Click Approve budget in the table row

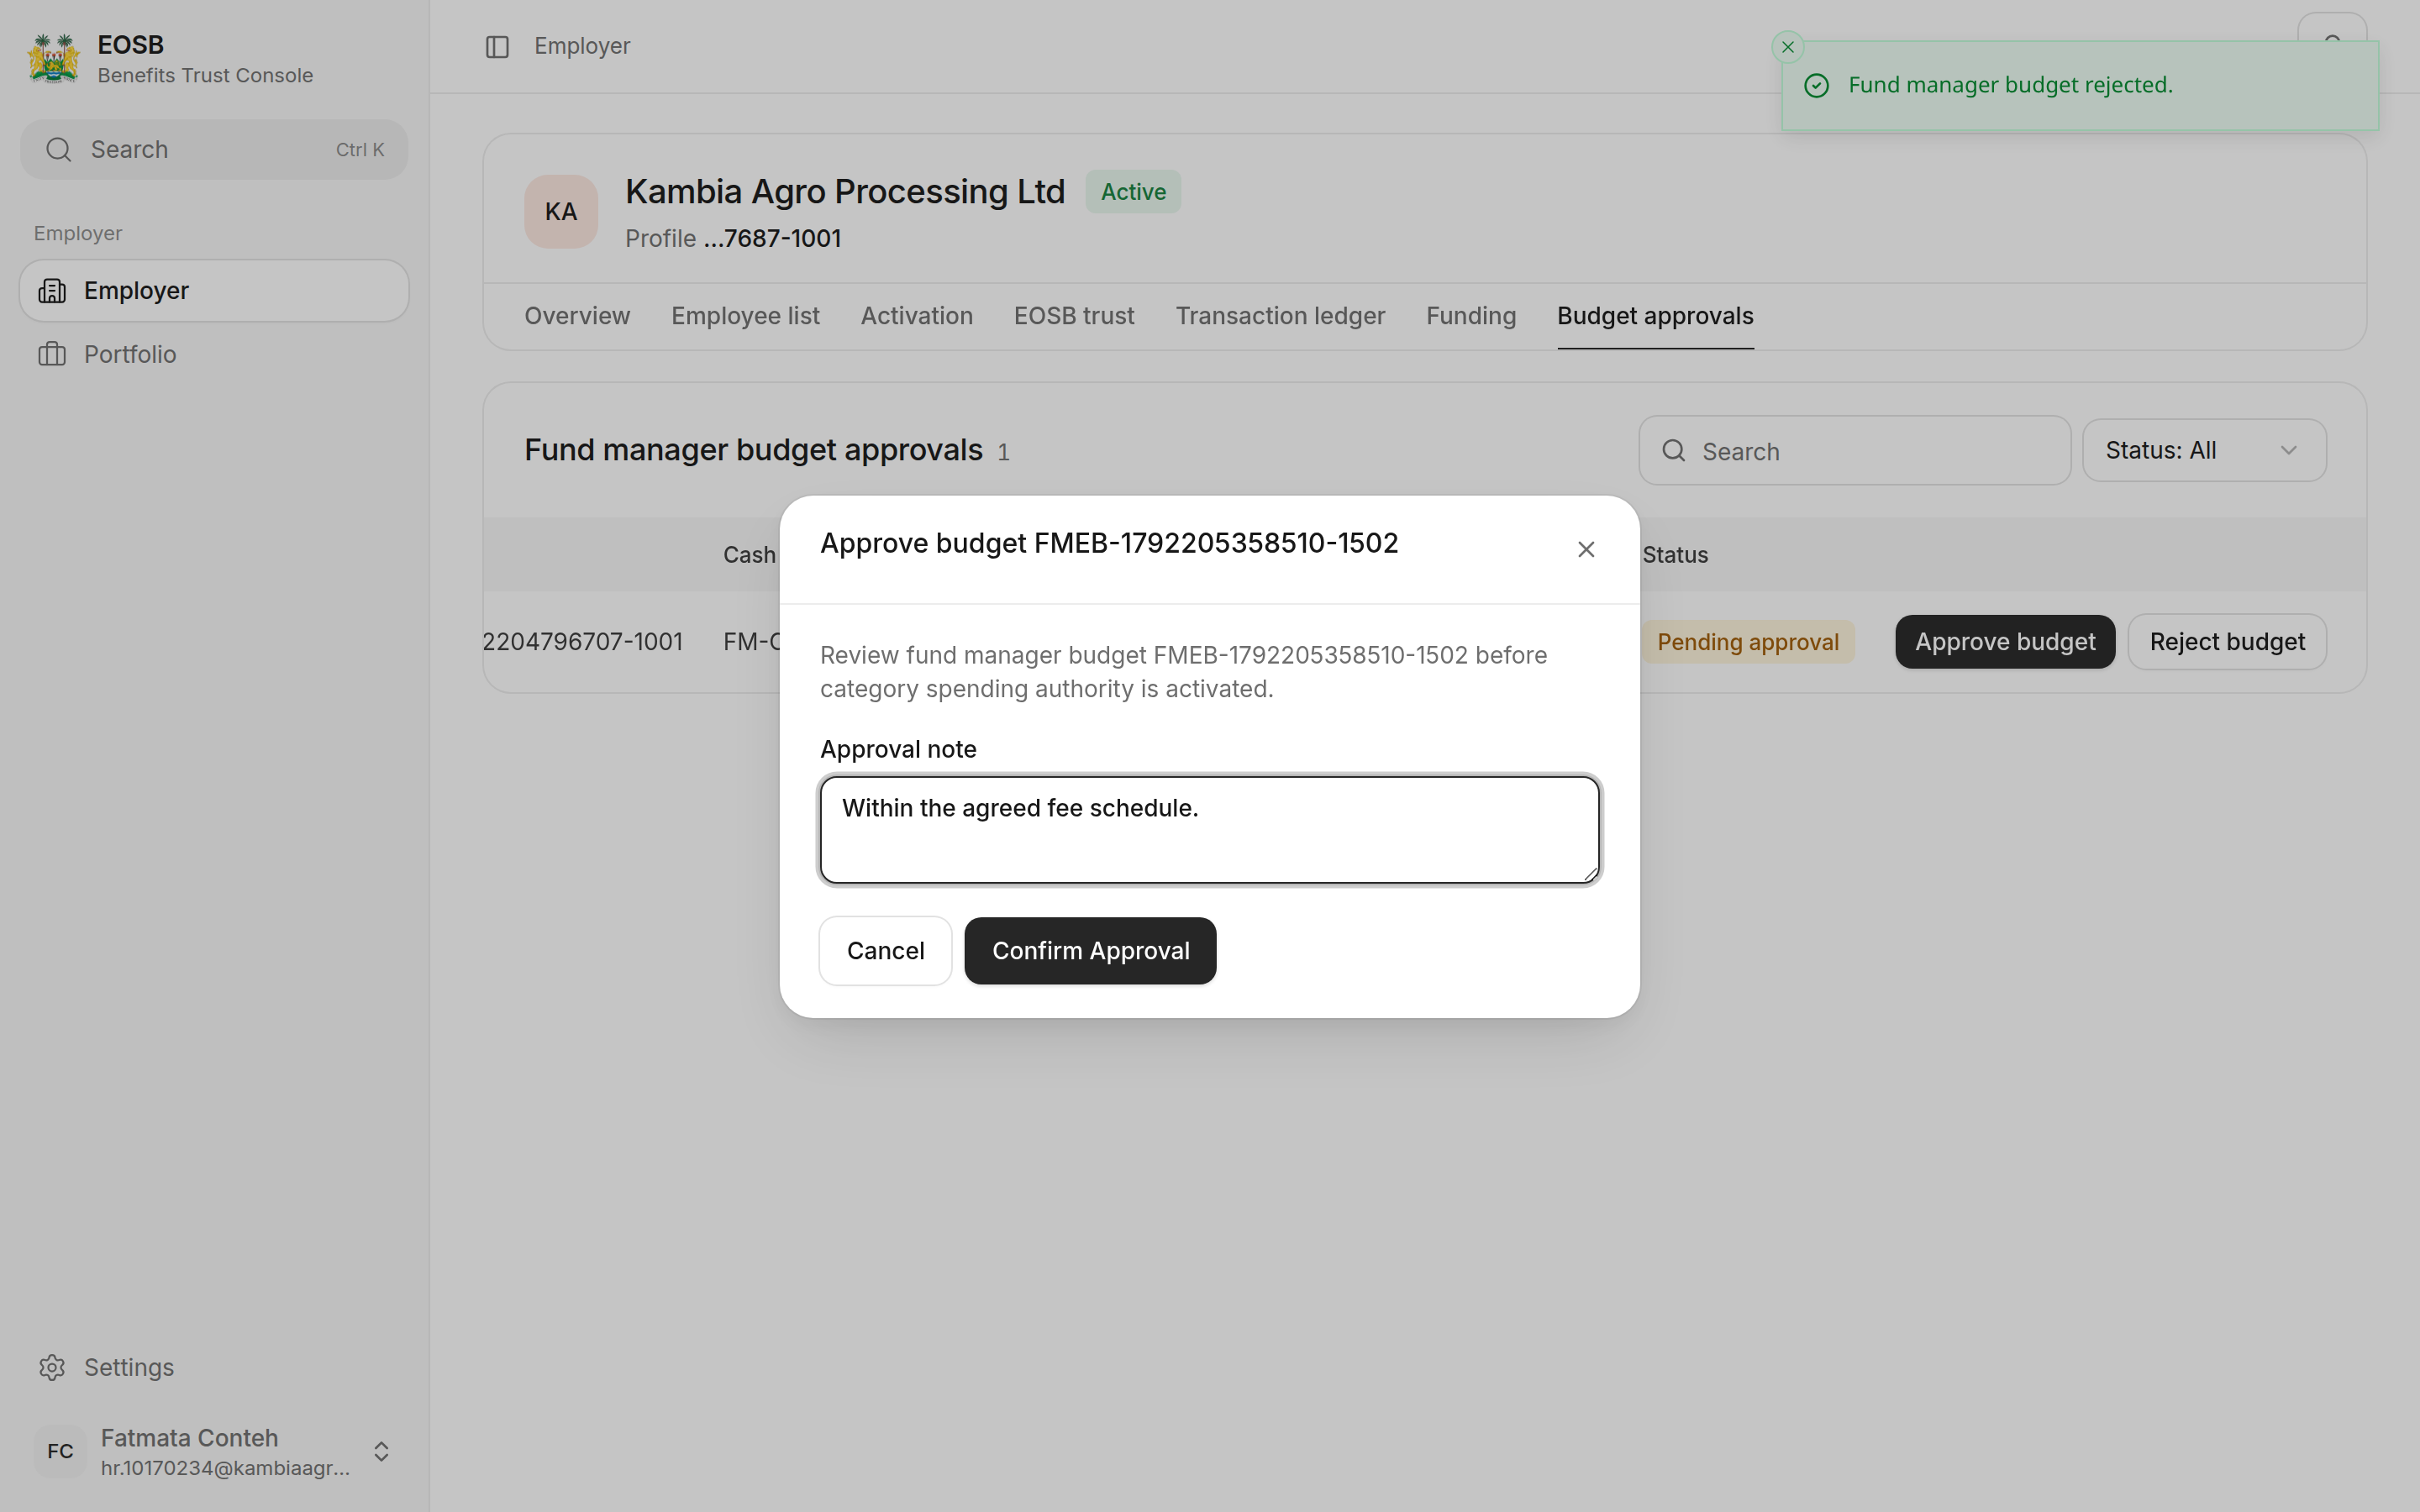2005,642
